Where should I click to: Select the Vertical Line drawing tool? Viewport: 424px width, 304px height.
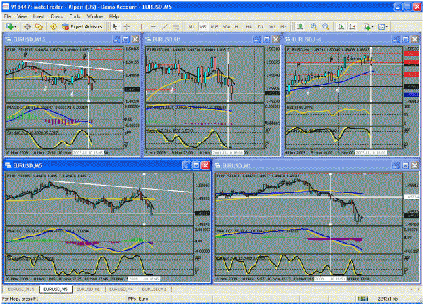141,26
